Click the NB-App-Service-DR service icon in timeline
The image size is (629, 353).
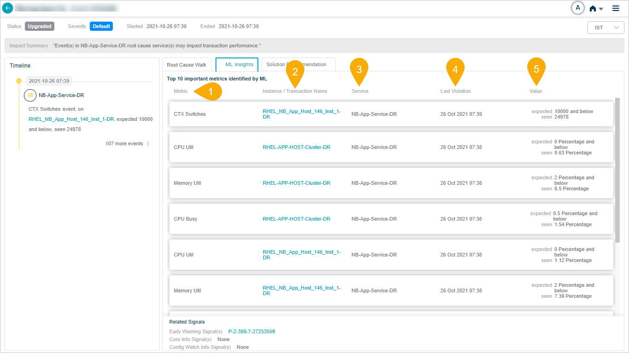click(x=30, y=95)
